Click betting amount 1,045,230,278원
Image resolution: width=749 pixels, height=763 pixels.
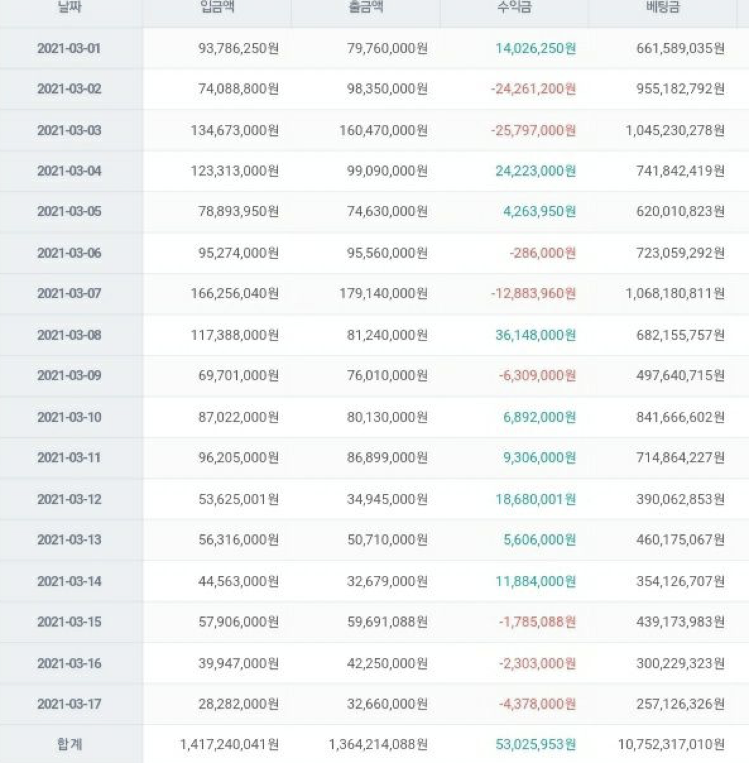coord(675,130)
